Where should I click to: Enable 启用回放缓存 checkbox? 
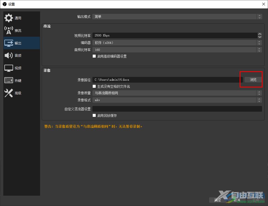[x=94, y=115]
